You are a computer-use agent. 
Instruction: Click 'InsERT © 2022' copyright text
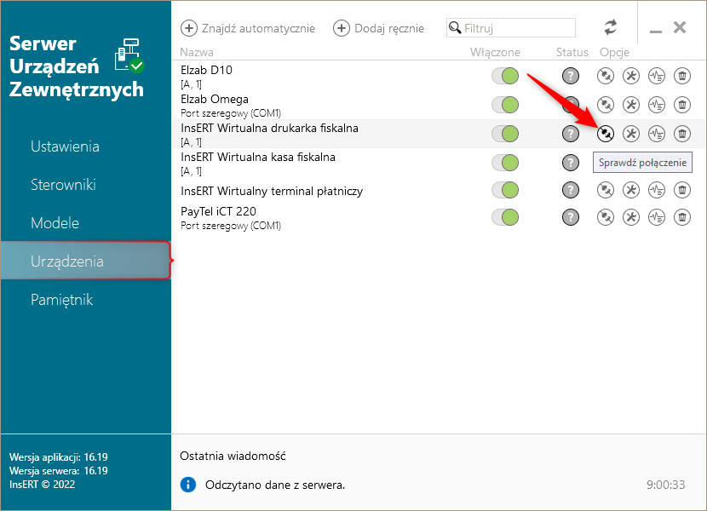[42, 485]
